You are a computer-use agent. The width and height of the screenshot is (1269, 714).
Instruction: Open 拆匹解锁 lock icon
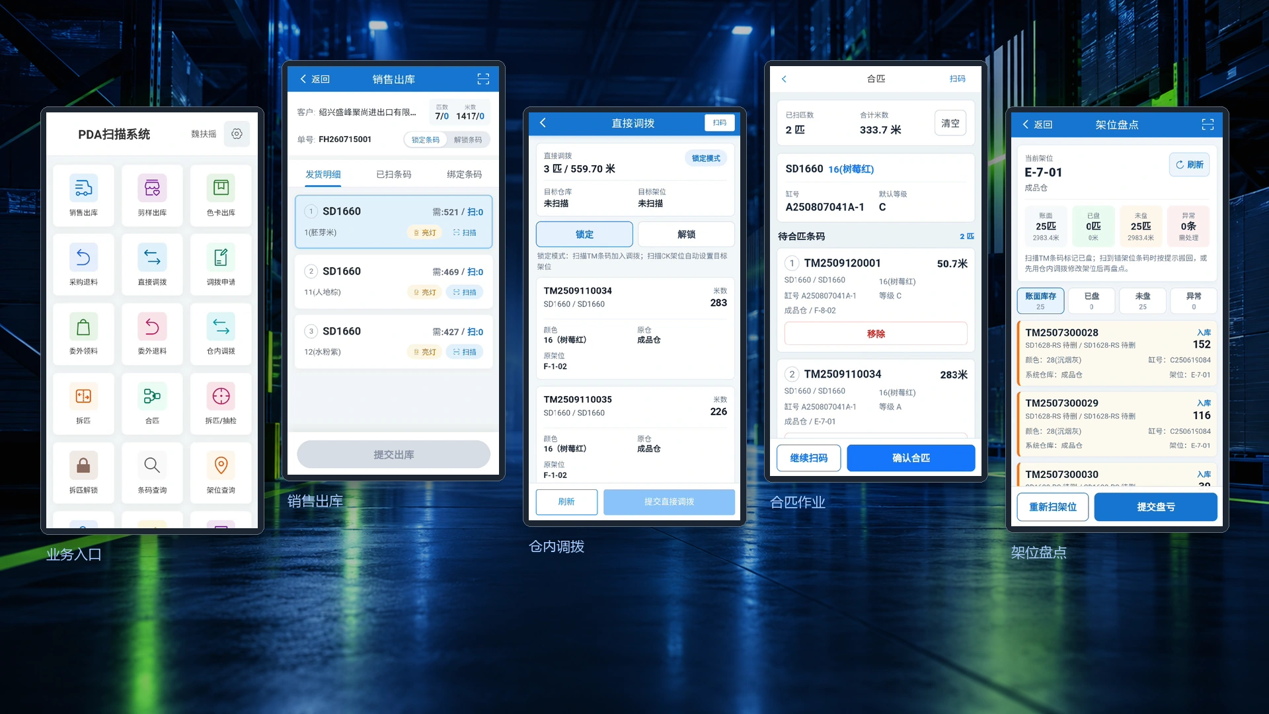click(x=83, y=465)
